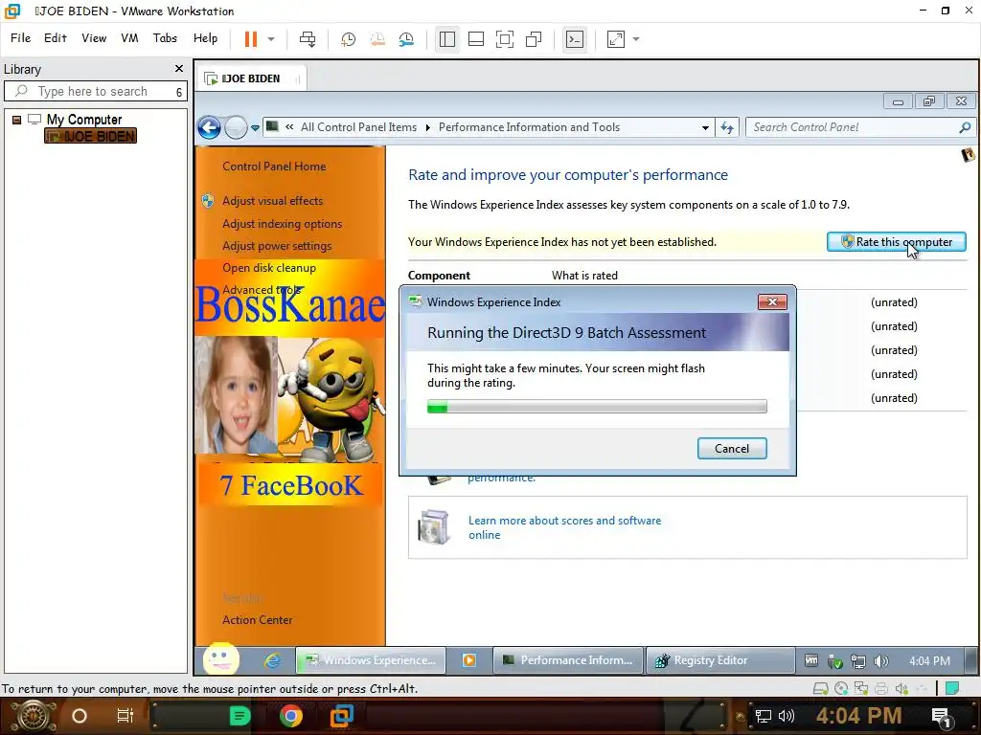Open Action Center link
Viewport: 981px width, 735px height.
pos(257,620)
